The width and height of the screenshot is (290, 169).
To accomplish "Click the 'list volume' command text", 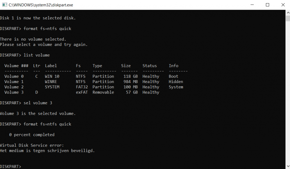I will tap(37, 55).
